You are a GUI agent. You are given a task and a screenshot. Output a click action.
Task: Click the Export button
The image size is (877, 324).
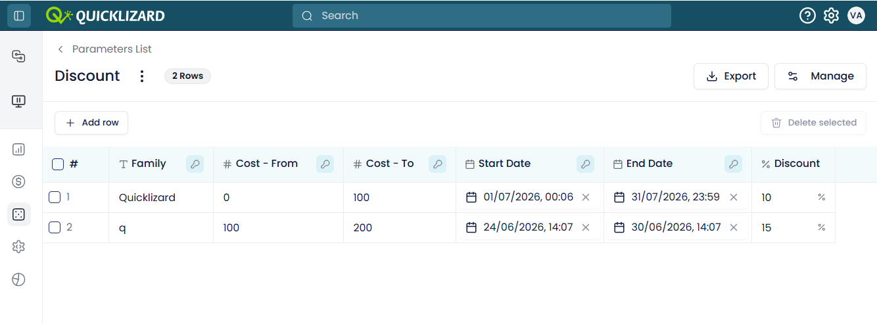point(731,76)
